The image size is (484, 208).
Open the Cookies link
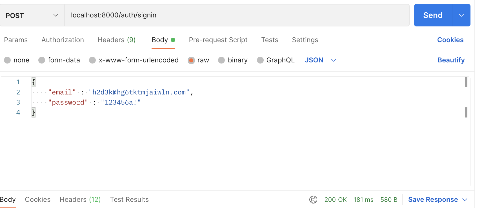pyautogui.click(x=450, y=40)
